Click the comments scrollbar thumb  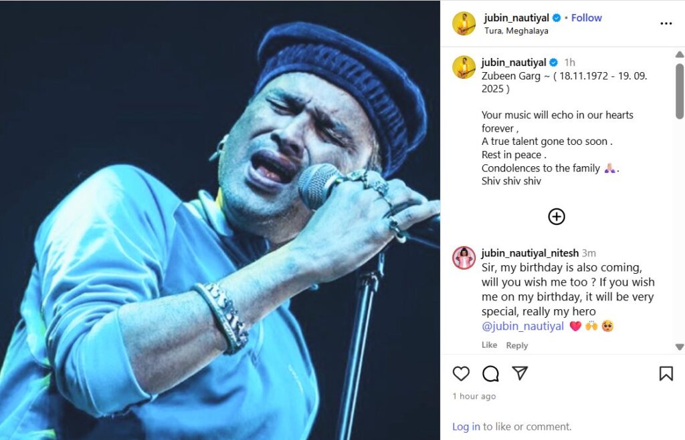(680, 90)
